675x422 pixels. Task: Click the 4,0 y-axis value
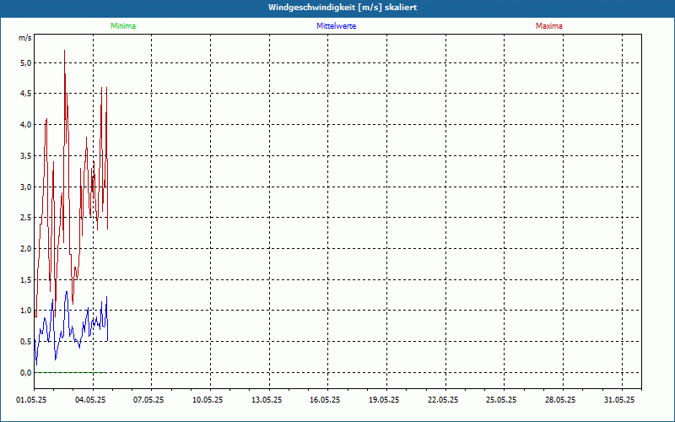(26, 125)
